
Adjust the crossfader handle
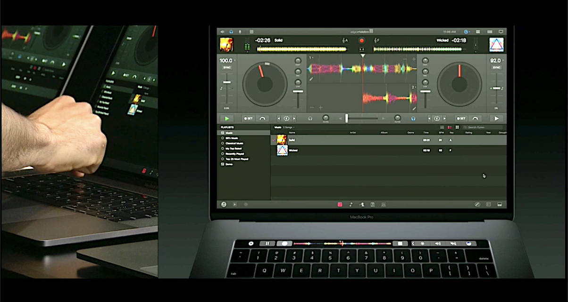click(346, 119)
